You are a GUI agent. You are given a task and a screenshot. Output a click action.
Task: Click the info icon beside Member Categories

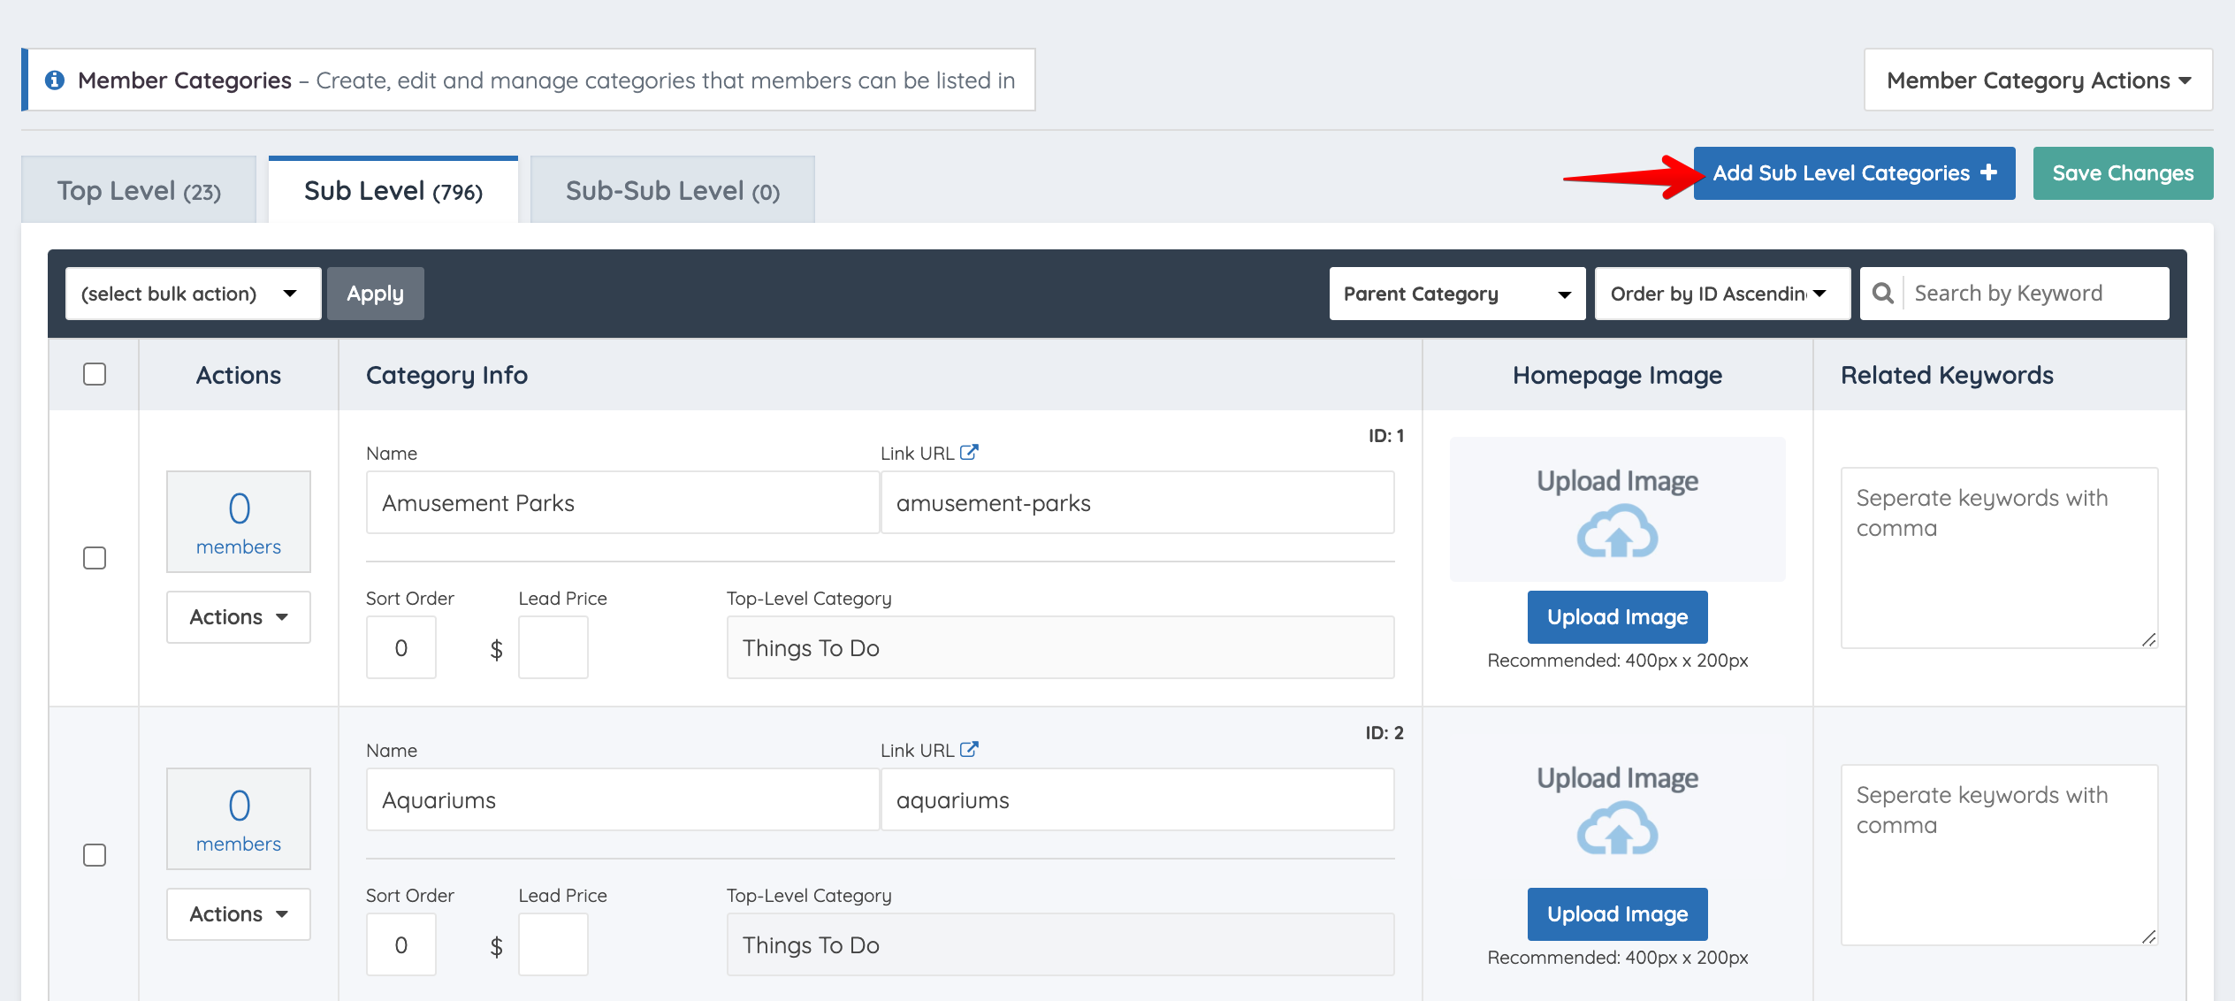pyautogui.click(x=55, y=80)
